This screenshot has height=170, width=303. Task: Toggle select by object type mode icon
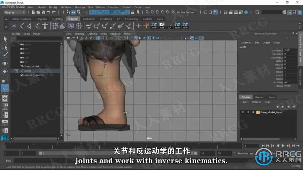[x=73, y=12]
